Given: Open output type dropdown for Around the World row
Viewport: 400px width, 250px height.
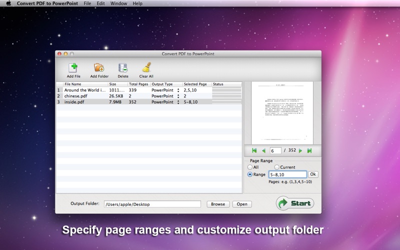Looking at the screenshot, I should 178,90.
